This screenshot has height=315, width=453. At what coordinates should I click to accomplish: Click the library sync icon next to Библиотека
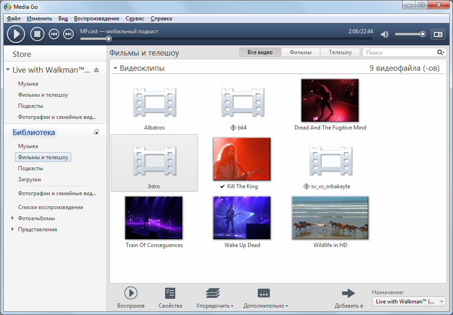(x=96, y=132)
